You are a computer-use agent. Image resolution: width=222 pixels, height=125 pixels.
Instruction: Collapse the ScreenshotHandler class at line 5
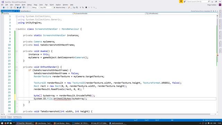coord(17,29)
